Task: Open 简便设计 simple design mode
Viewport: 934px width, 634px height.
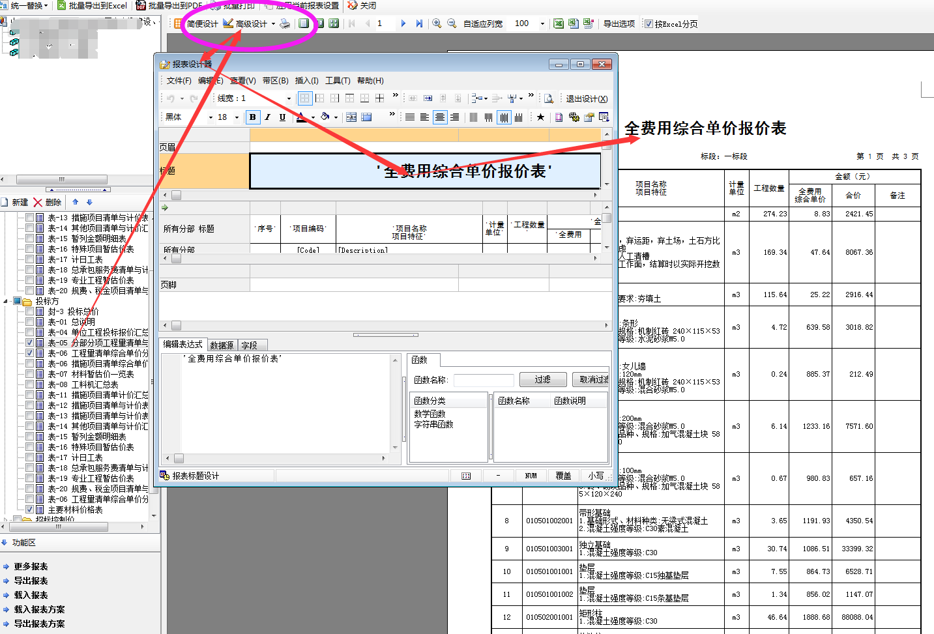Action: (x=196, y=23)
